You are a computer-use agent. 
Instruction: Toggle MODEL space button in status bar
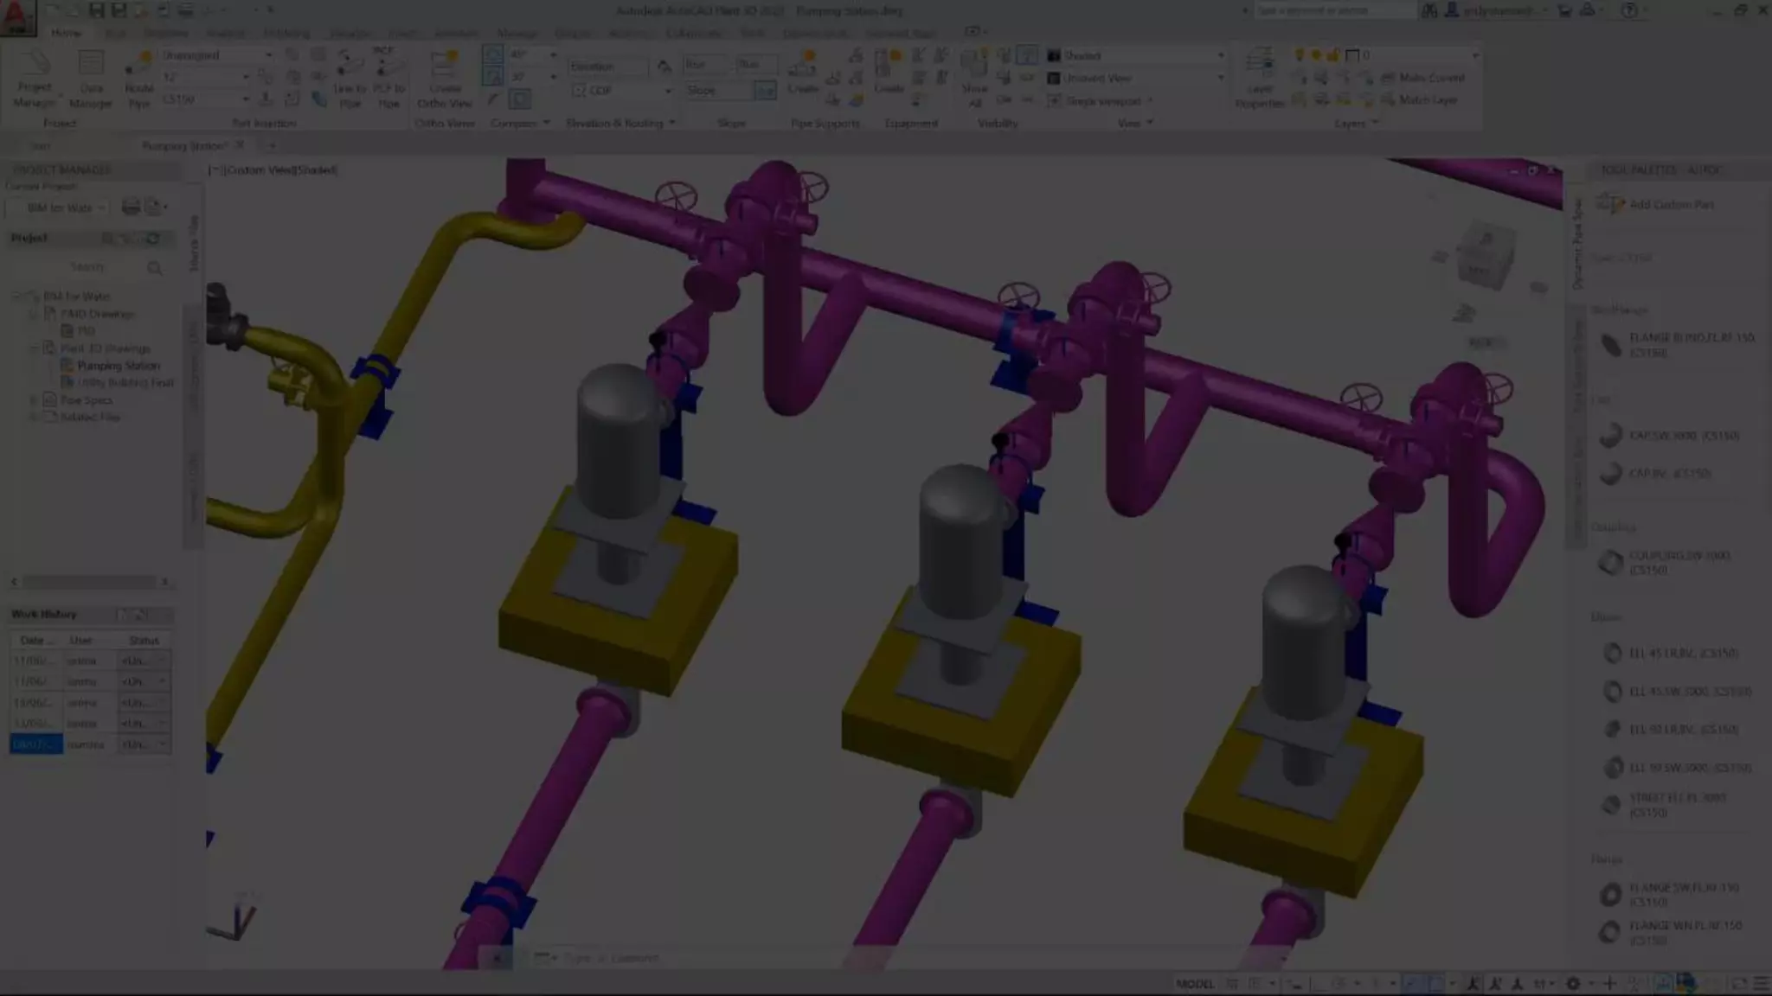[1195, 984]
